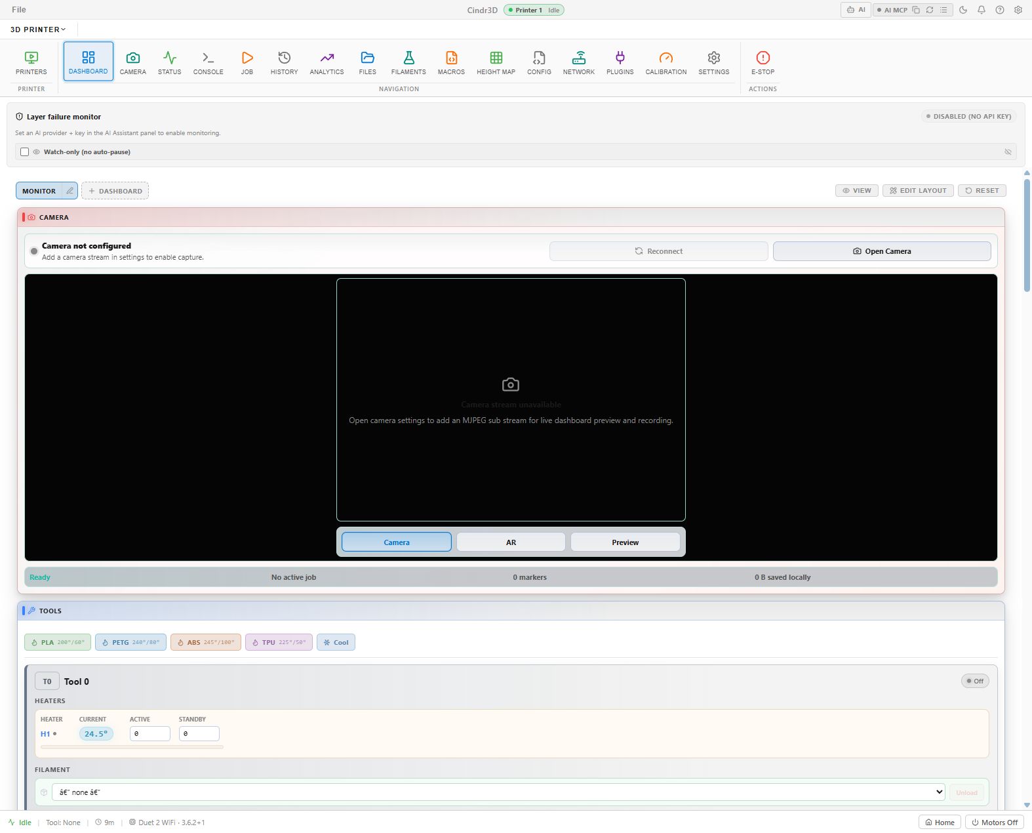Click the Home button in status bar

[x=940, y=822]
